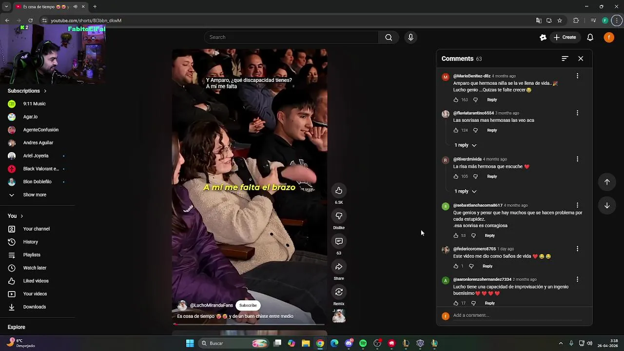
Task: Open Playlists in sidebar
Action: 32,255
